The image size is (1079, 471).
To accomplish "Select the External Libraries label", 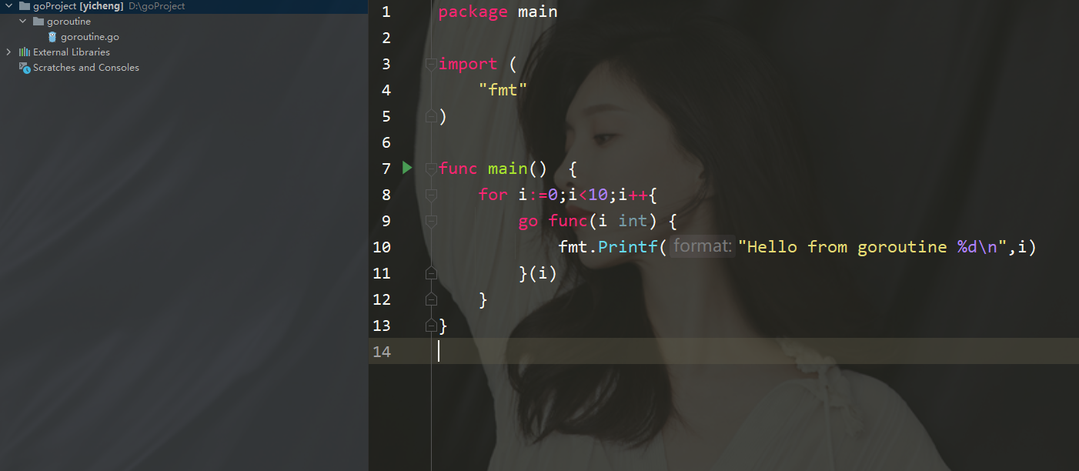I will (x=71, y=52).
